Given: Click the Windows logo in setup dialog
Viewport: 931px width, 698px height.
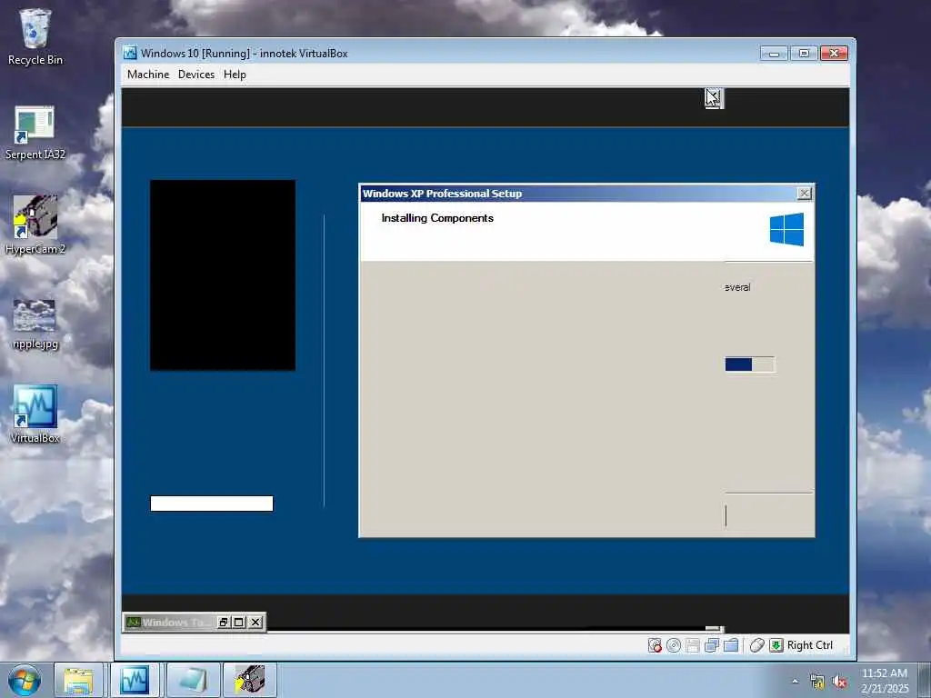Looking at the screenshot, I should (786, 229).
